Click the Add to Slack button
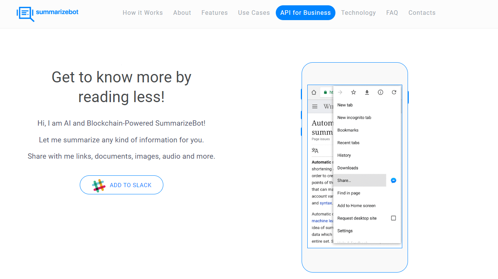Screen dimensions: 498x279 pos(122,185)
